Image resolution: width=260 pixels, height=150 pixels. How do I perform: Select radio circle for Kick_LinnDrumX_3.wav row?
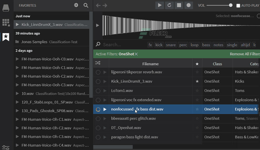[98, 82]
